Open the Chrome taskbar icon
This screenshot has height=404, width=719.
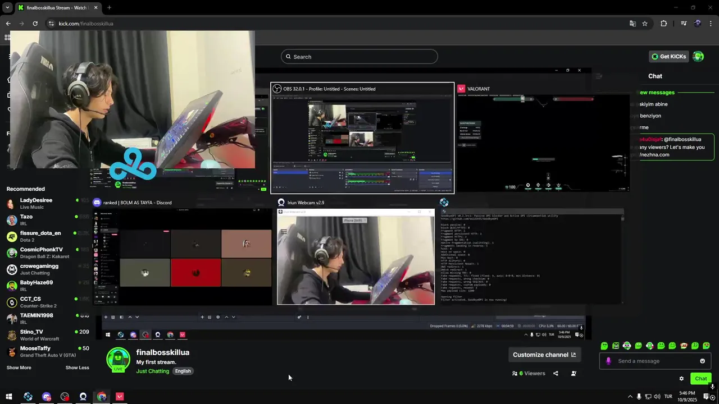click(x=102, y=397)
